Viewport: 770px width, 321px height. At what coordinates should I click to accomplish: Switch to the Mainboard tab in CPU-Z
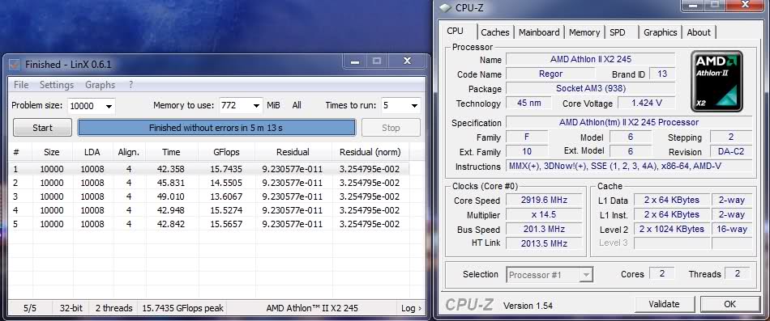(x=539, y=32)
